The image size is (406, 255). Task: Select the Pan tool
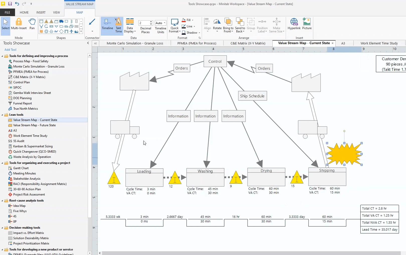tap(32, 24)
